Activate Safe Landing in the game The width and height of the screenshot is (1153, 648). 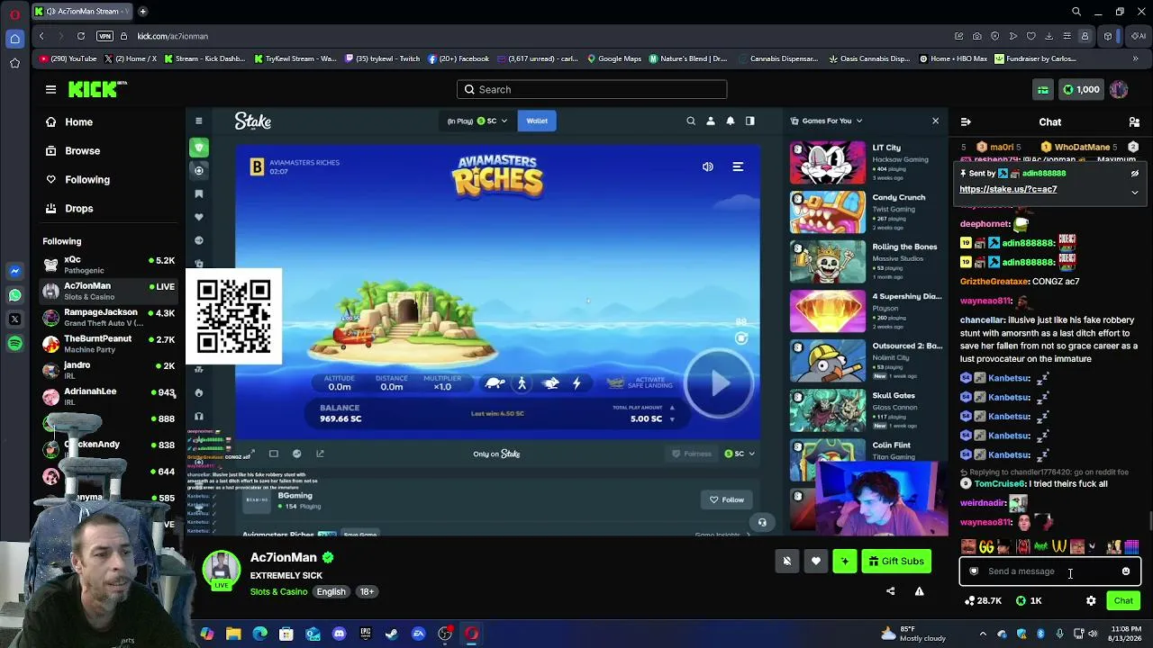click(639, 382)
